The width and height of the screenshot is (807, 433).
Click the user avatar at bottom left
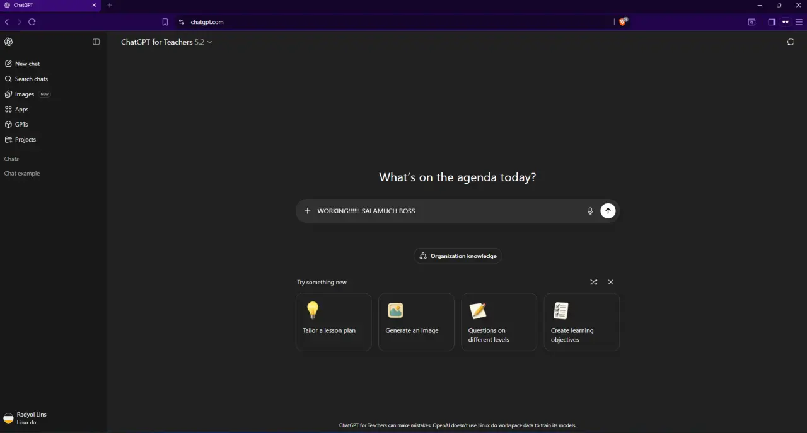pyautogui.click(x=8, y=418)
